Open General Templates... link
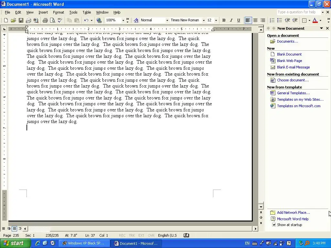Screen dimensions: 331x248 tap(293, 93)
